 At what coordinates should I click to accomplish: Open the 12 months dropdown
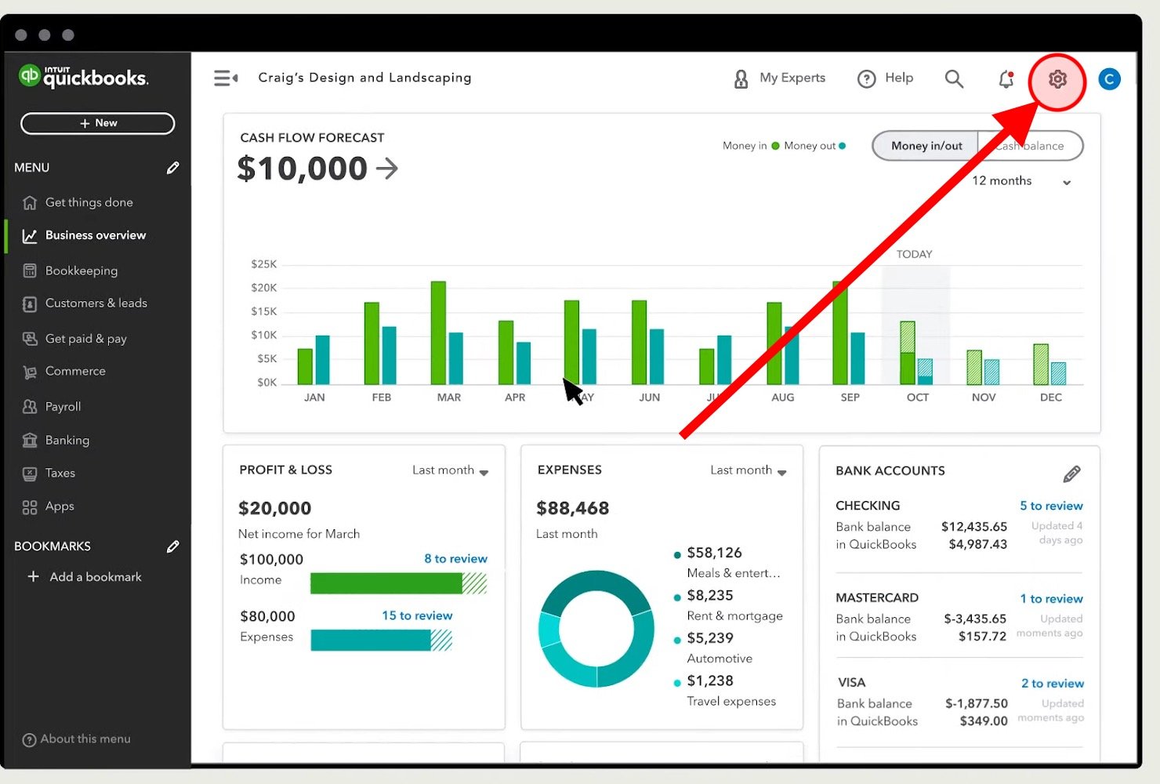click(1021, 181)
